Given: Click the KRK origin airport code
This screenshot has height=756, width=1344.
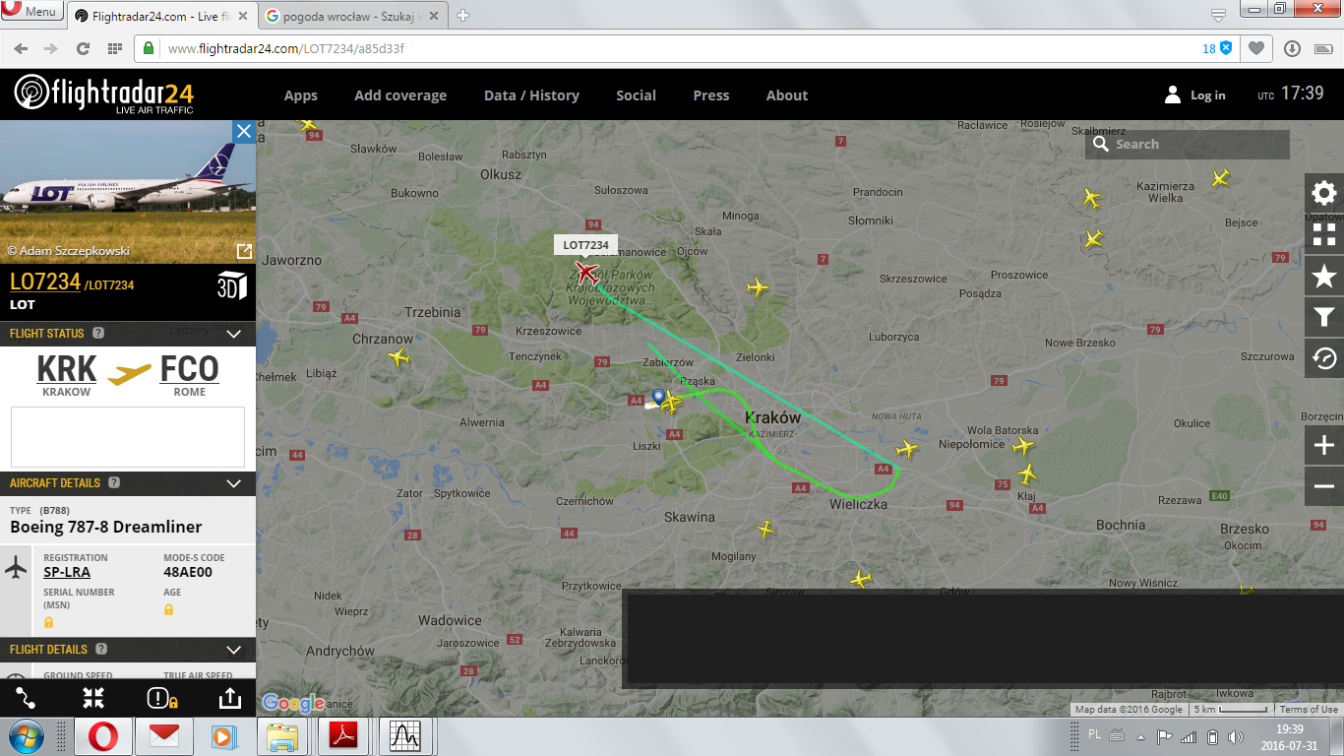Looking at the screenshot, I should [x=67, y=369].
